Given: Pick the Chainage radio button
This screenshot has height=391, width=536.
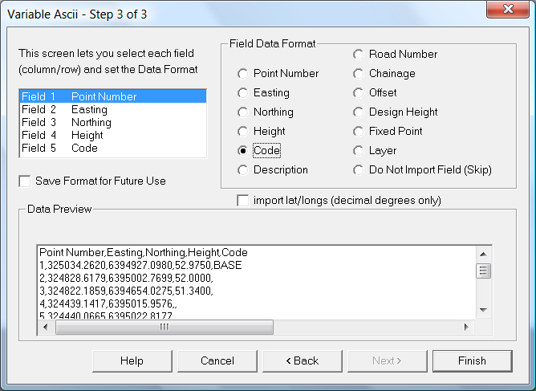Looking at the screenshot, I should click(x=359, y=74).
